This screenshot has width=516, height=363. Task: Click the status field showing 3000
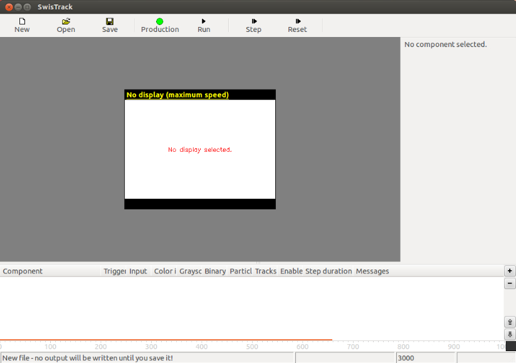pos(425,358)
